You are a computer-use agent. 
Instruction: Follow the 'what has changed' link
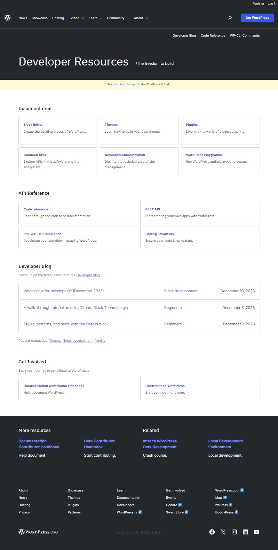(x=125, y=84)
